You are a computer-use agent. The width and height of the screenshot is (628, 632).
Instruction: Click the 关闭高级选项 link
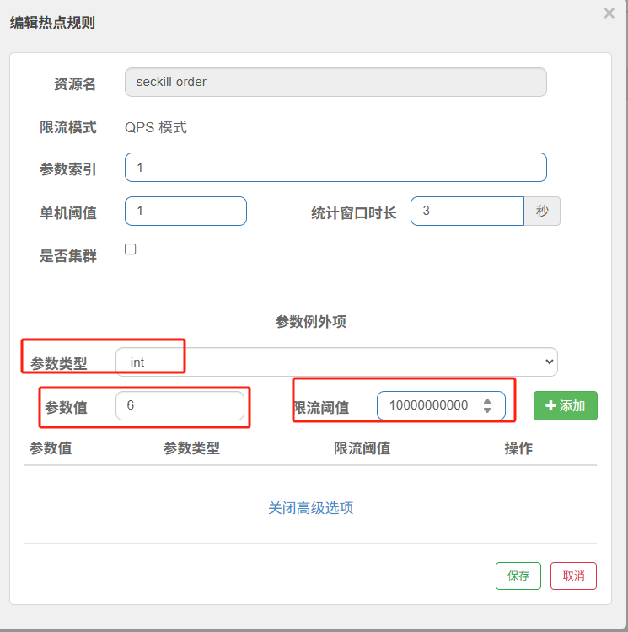pos(311,508)
